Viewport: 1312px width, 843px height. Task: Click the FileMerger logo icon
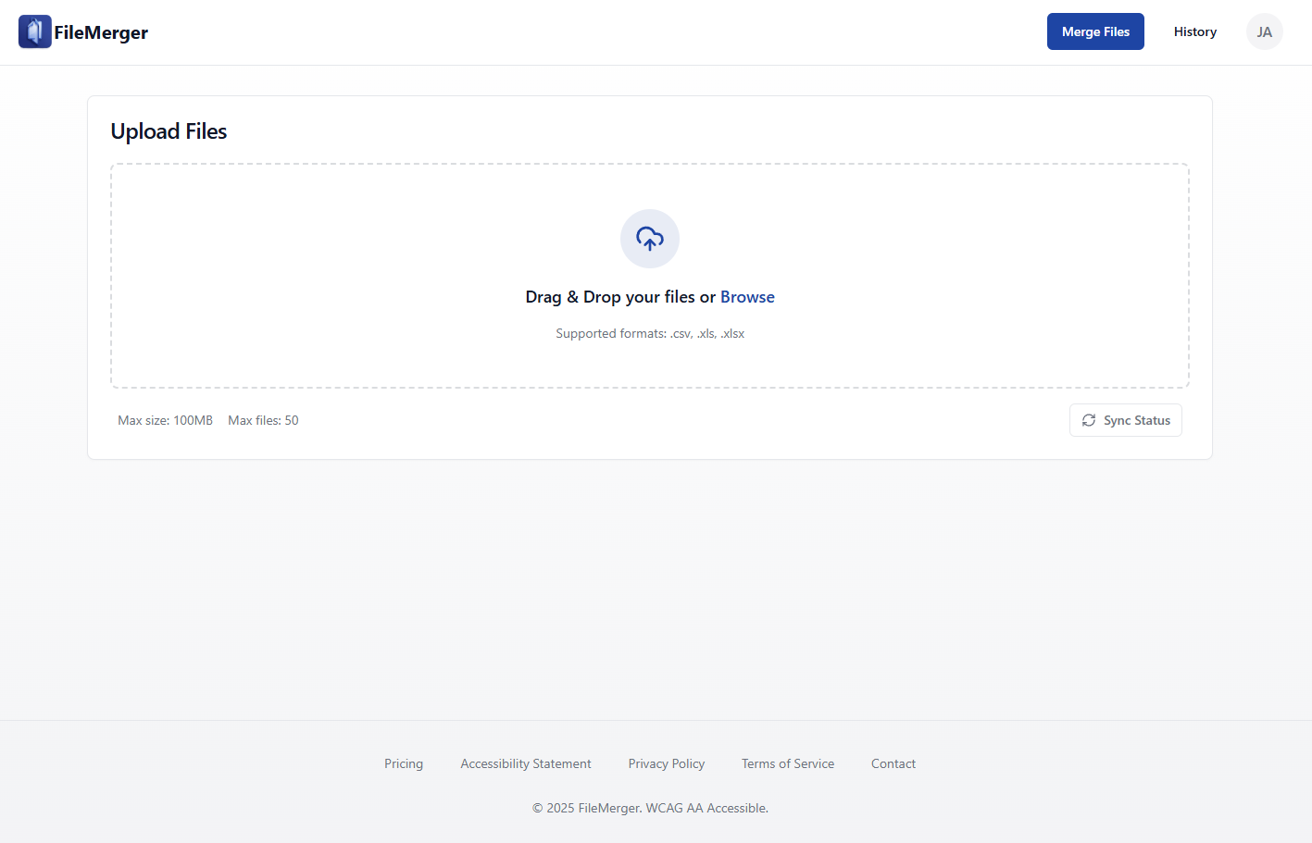coord(35,31)
